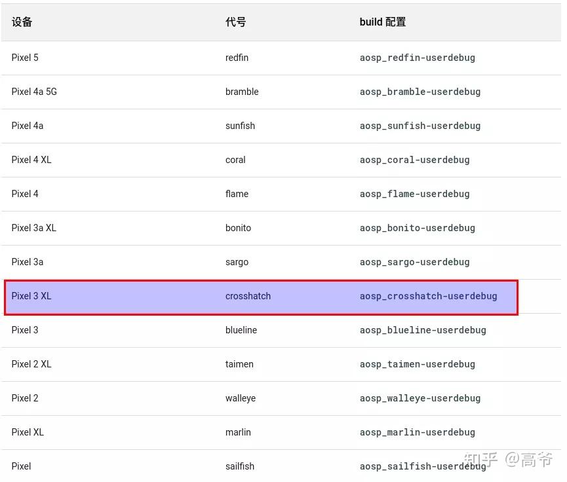The width and height of the screenshot is (567, 482).
Task: Select aosp_redfin-userdebug build text
Action: pos(418,58)
